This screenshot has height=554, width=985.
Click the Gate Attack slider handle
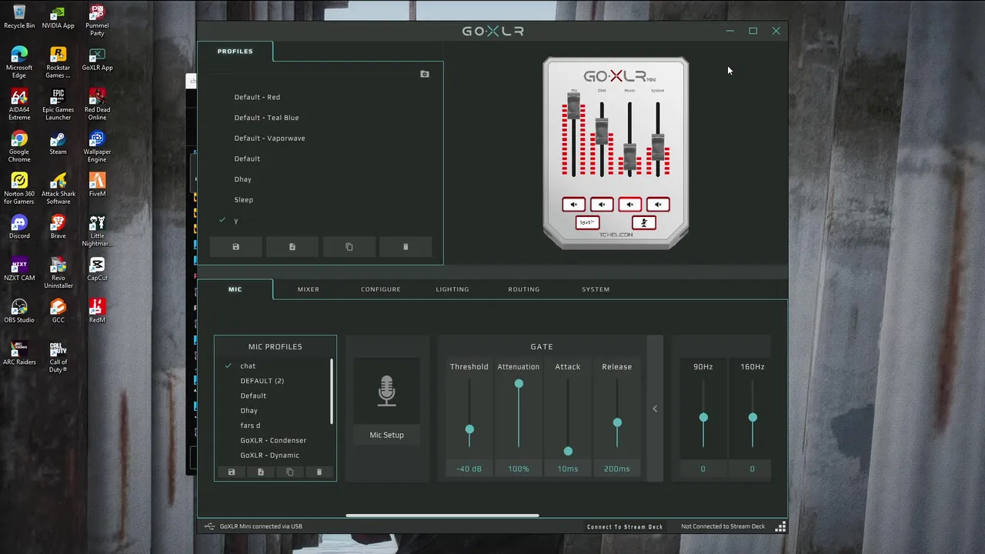[568, 451]
